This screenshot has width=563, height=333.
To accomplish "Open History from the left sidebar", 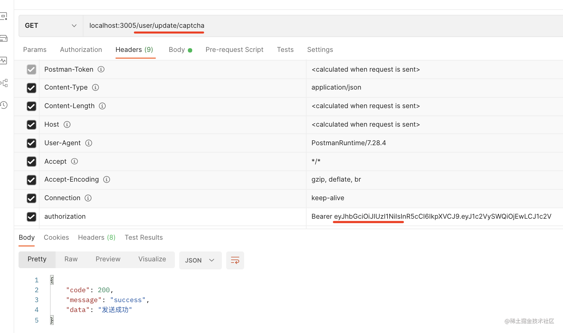I will pos(4,105).
